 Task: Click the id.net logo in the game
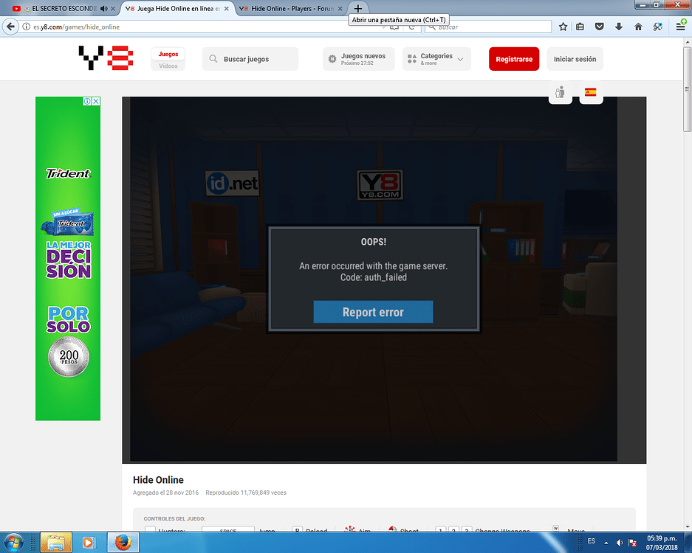pyautogui.click(x=233, y=184)
